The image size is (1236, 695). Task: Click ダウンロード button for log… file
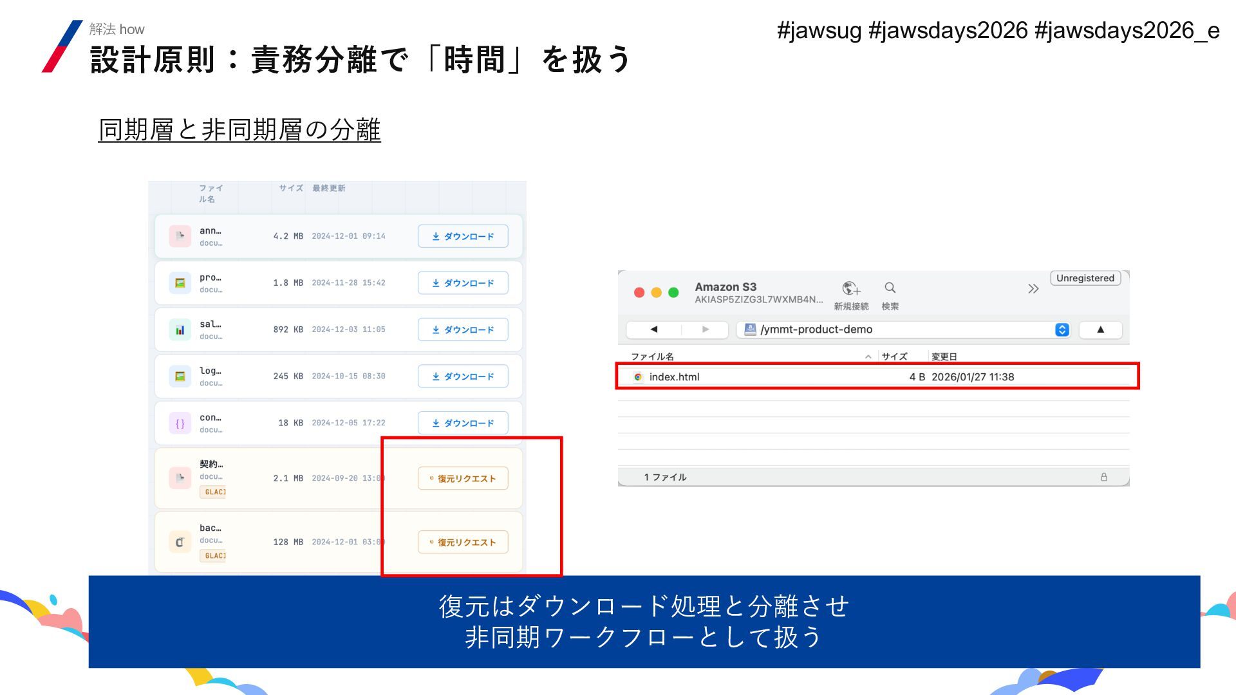[463, 376]
